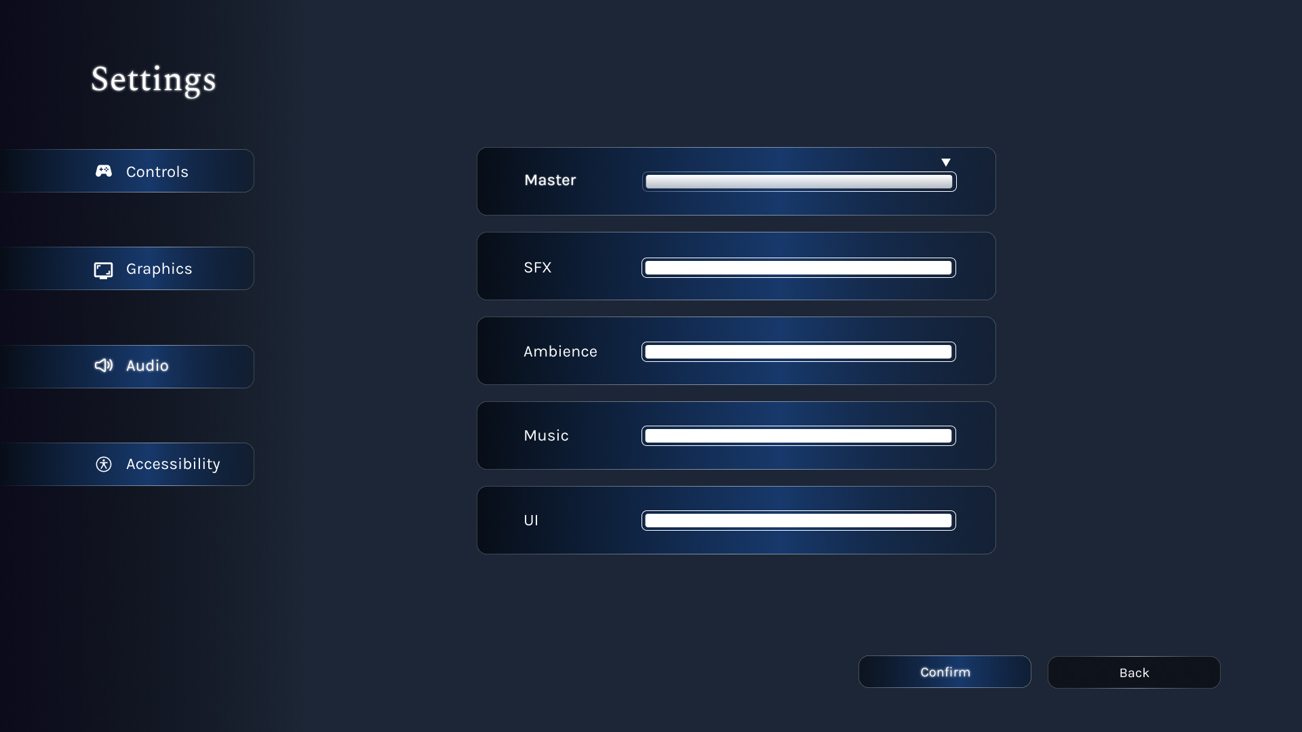The image size is (1302, 732).
Task: Click Back to discard changes
Action: click(1134, 671)
